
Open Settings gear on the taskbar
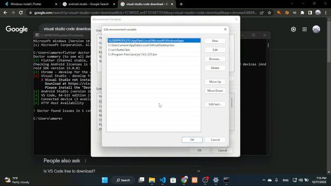[216, 180]
